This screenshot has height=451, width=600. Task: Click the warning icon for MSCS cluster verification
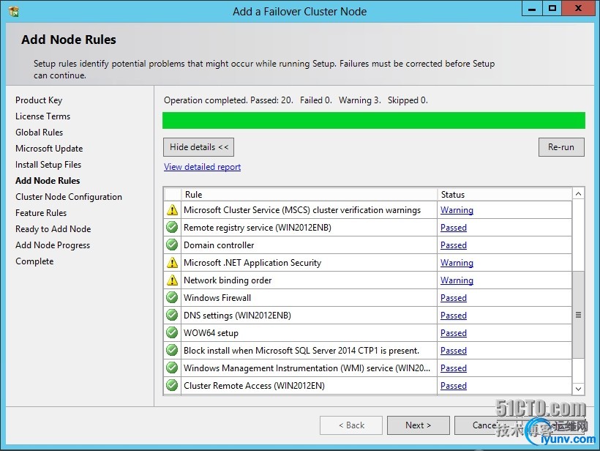[x=172, y=210]
